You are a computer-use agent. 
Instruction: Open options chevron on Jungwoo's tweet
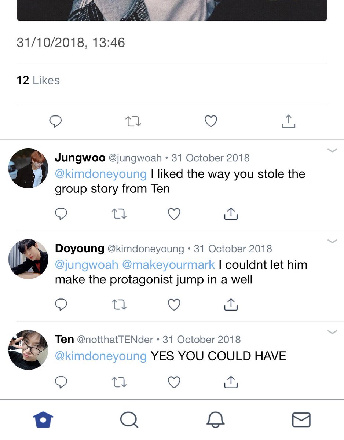(332, 150)
